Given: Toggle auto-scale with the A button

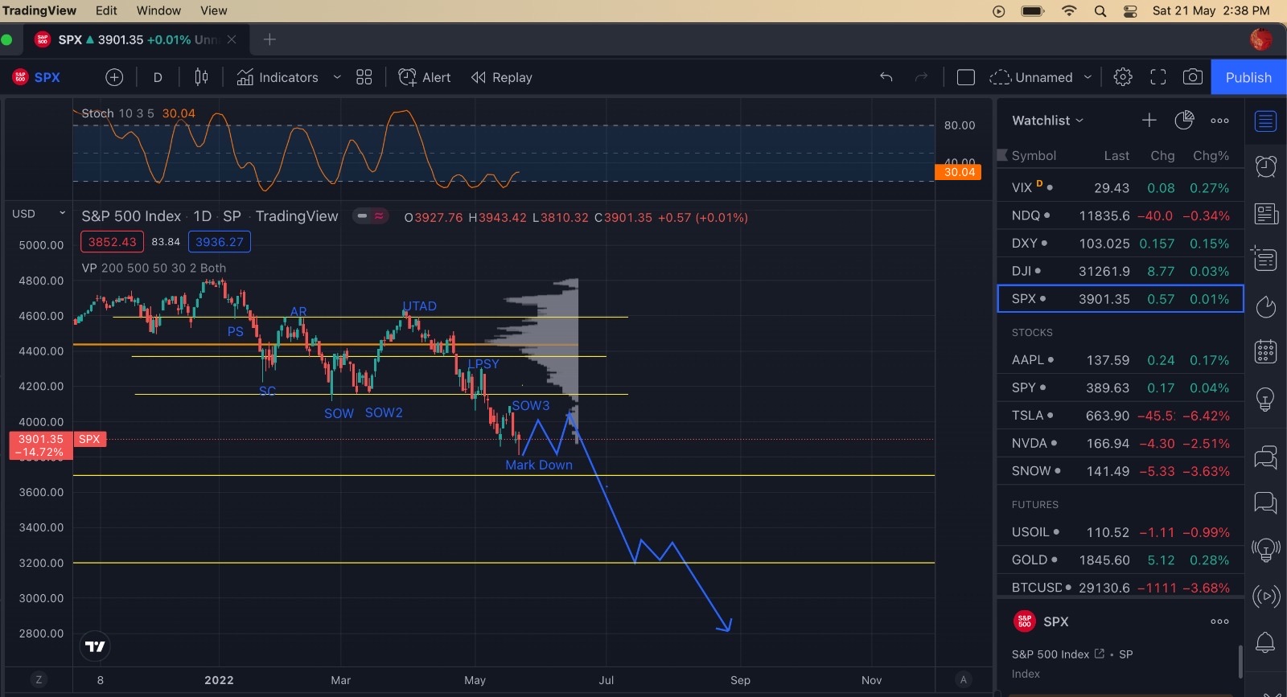Looking at the screenshot, I should pyautogui.click(x=964, y=680).
